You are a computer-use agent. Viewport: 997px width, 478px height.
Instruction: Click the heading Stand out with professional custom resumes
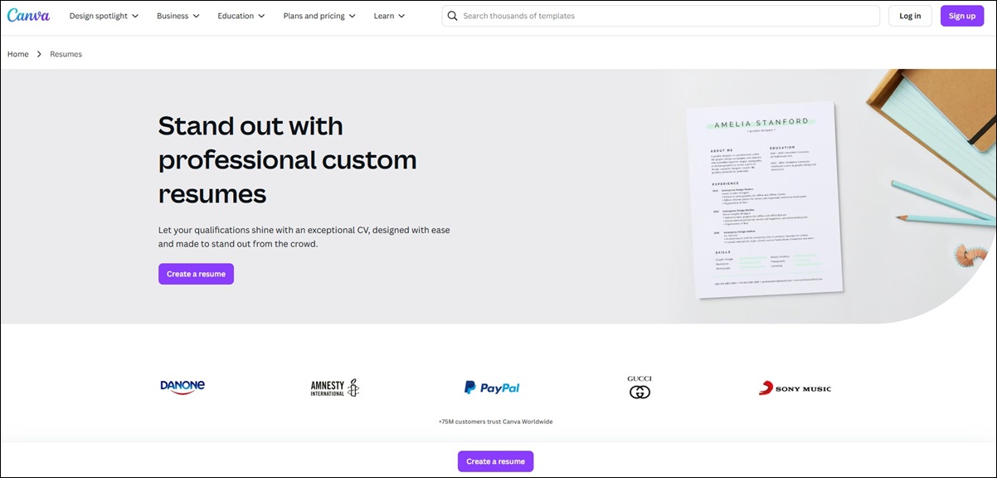(288, 159)
